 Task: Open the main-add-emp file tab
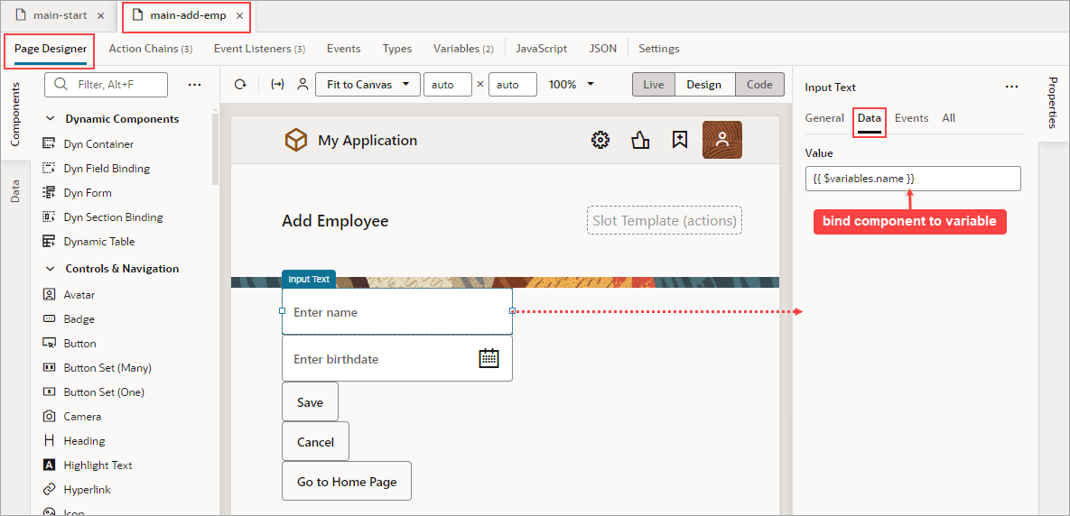[x=186, y=15]
